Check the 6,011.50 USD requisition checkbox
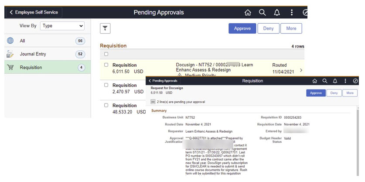Screen dimensions: 365x182 tap(106, 65)
